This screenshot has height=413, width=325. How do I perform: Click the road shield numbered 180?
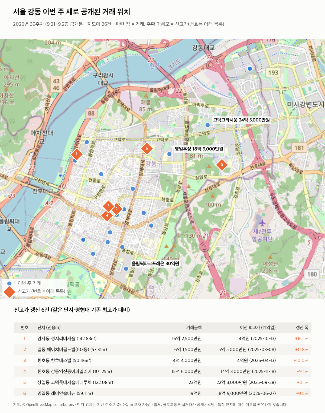pos(312,274)
